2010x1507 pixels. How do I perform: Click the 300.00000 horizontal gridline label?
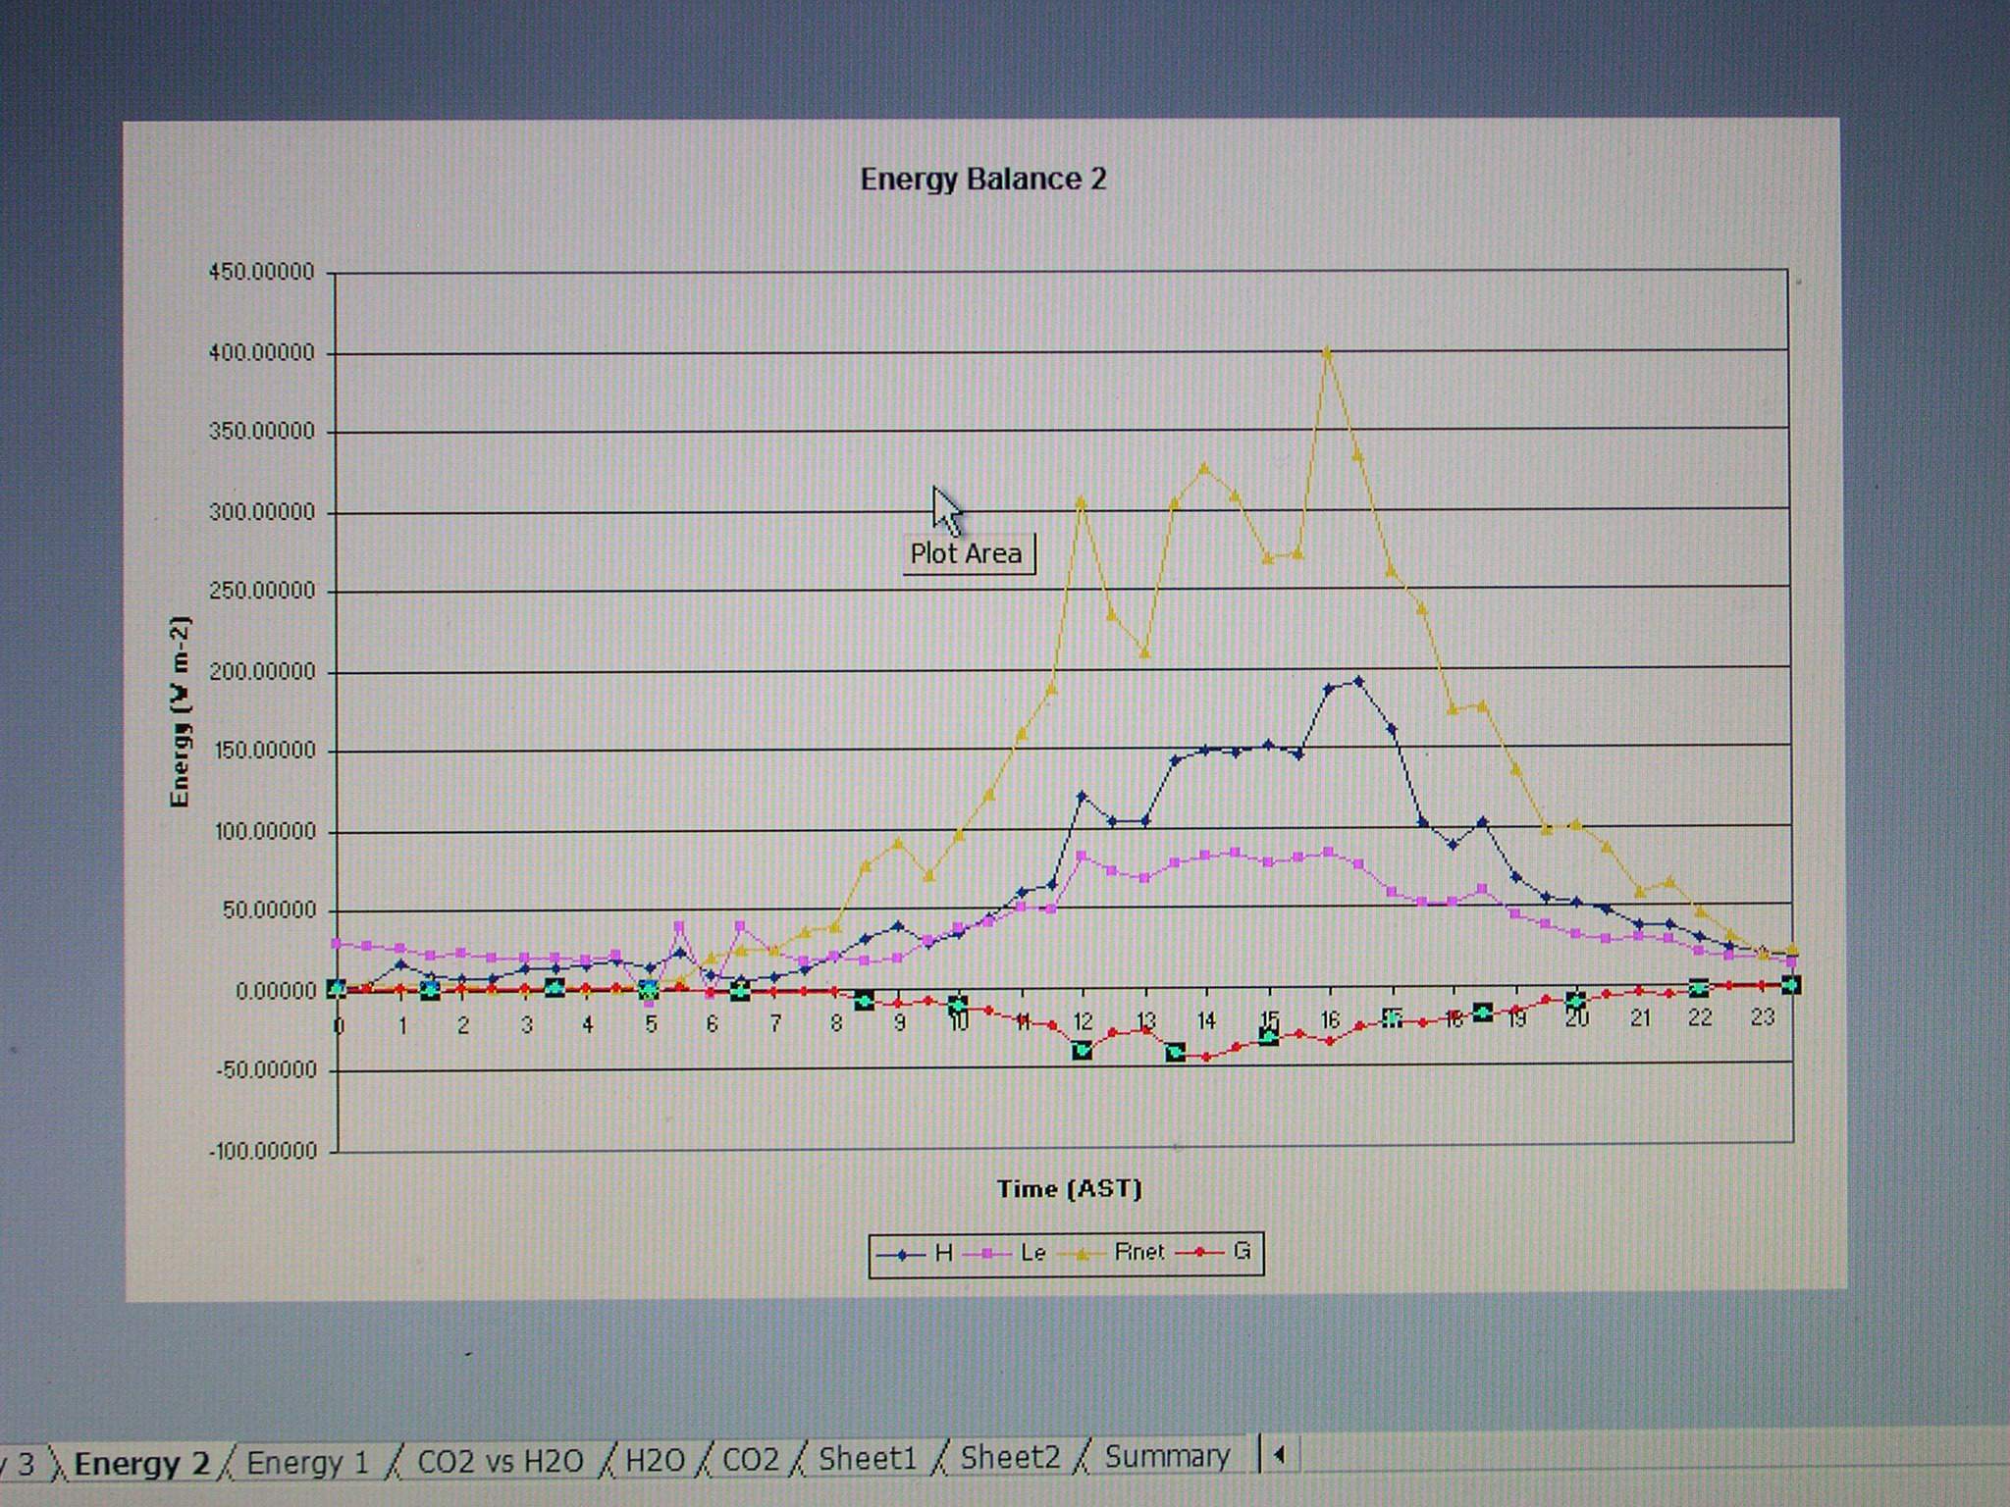[x=261, y=512]
